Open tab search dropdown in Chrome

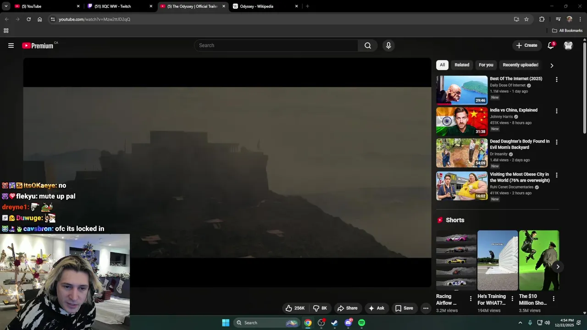click(x=6, y=6)
